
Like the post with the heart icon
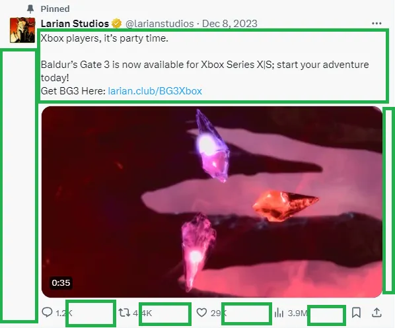(x=201, y=313)
